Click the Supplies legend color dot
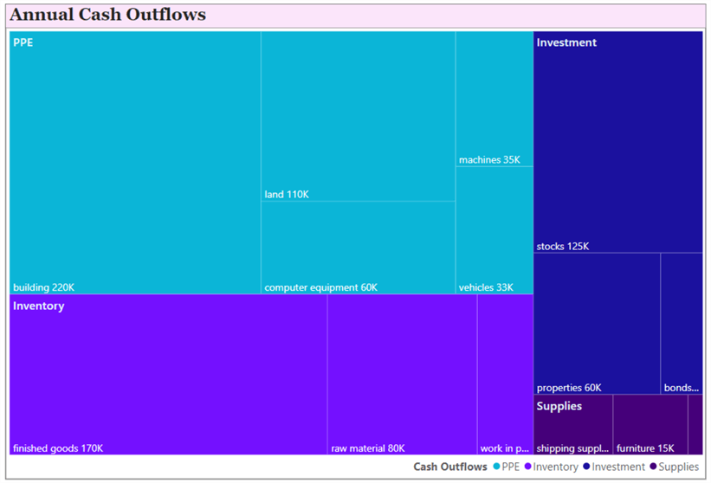 tap(653, 467)
